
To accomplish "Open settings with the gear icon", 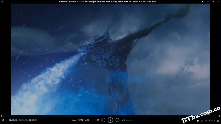I will tap(3, 120).
